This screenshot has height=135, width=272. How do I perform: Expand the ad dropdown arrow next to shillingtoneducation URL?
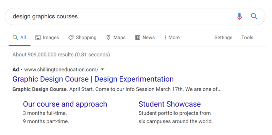coord(102,70)
